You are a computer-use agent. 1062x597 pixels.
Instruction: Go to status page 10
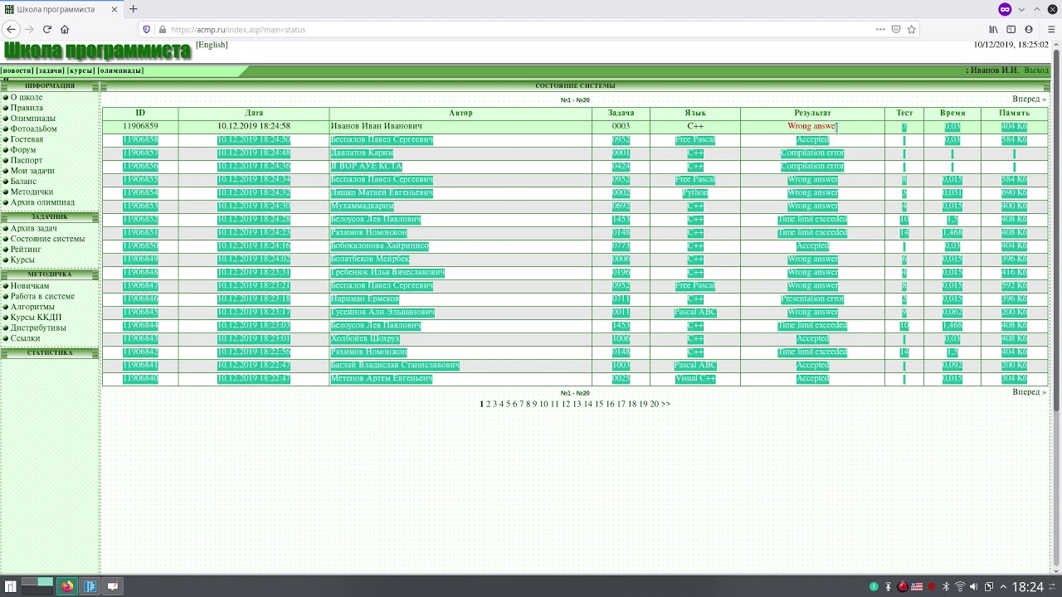[543, 404]
